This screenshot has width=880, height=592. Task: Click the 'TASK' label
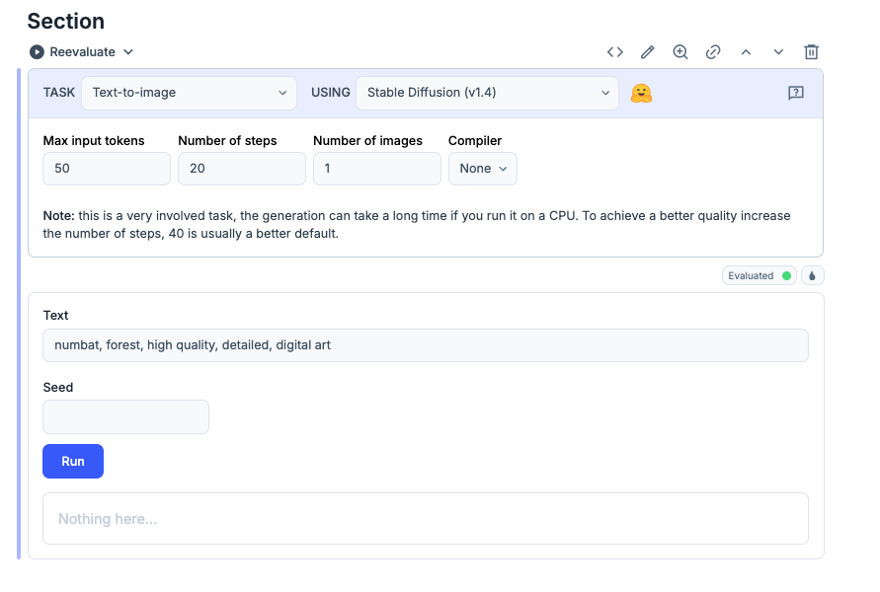(59, 93)
